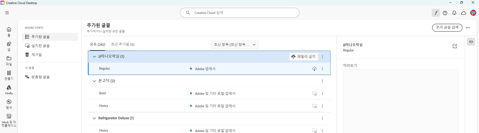Check cloud sync status icon

coord(464,13)
